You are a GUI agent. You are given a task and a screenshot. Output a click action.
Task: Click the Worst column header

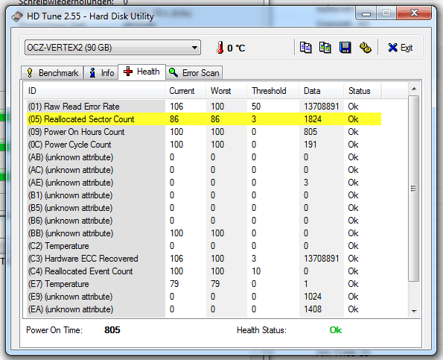pyautogui.click(x=226, y=91)
